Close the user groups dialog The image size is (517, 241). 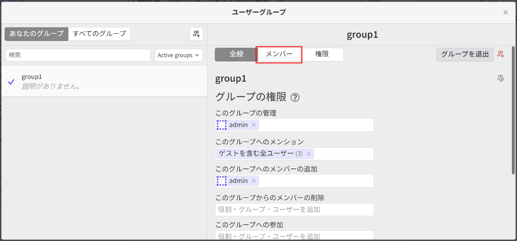click(x=505, y=12)
